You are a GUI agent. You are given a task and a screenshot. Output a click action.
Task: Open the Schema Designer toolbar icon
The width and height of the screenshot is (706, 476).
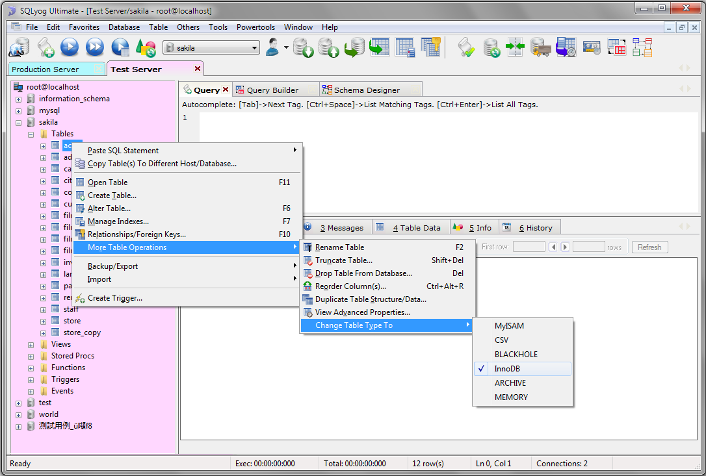point(642,47)
